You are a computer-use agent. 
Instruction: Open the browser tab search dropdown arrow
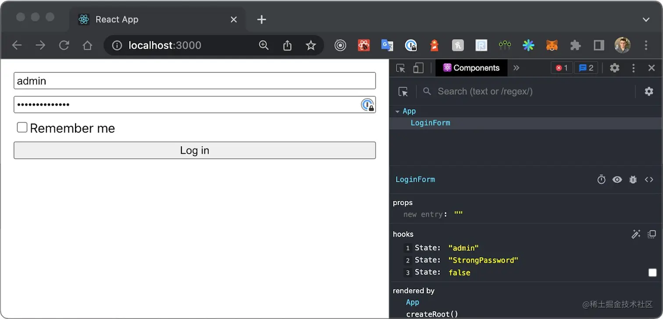(646, 20)
